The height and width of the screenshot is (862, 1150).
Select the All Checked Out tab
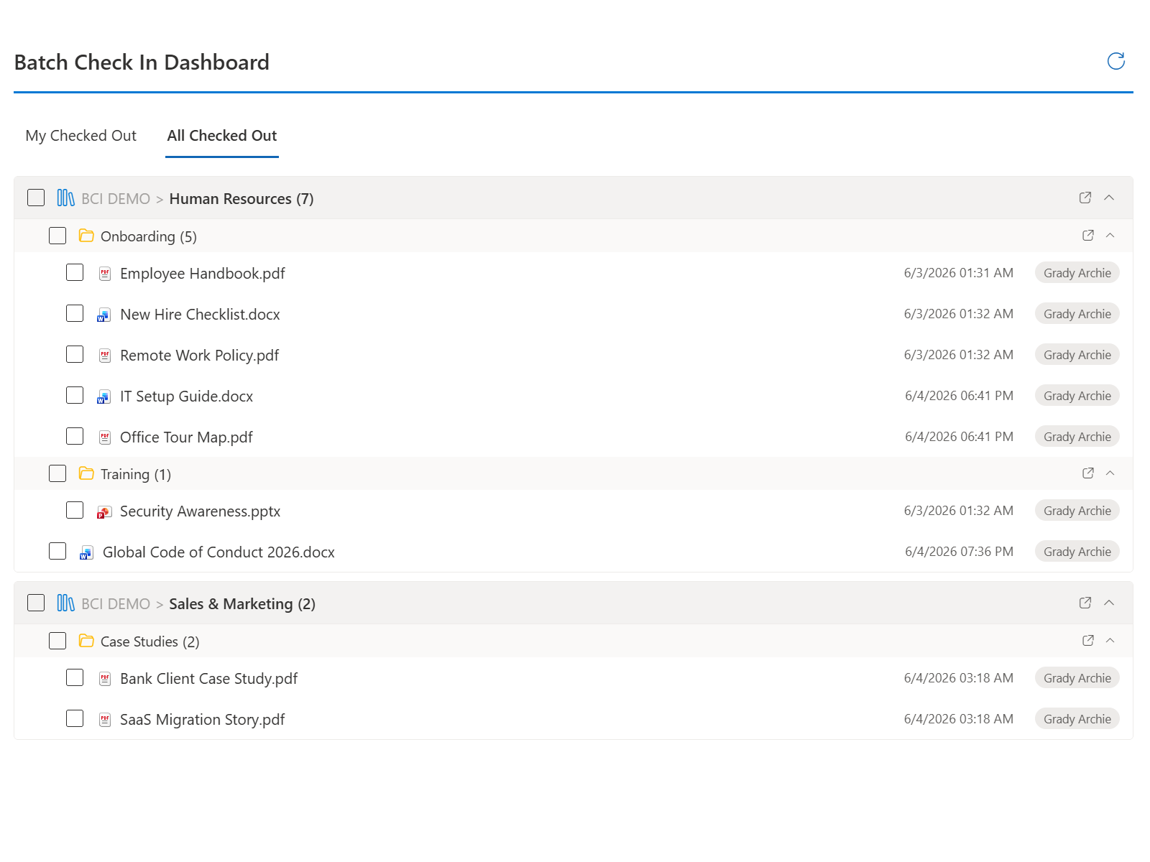(222, 136)
